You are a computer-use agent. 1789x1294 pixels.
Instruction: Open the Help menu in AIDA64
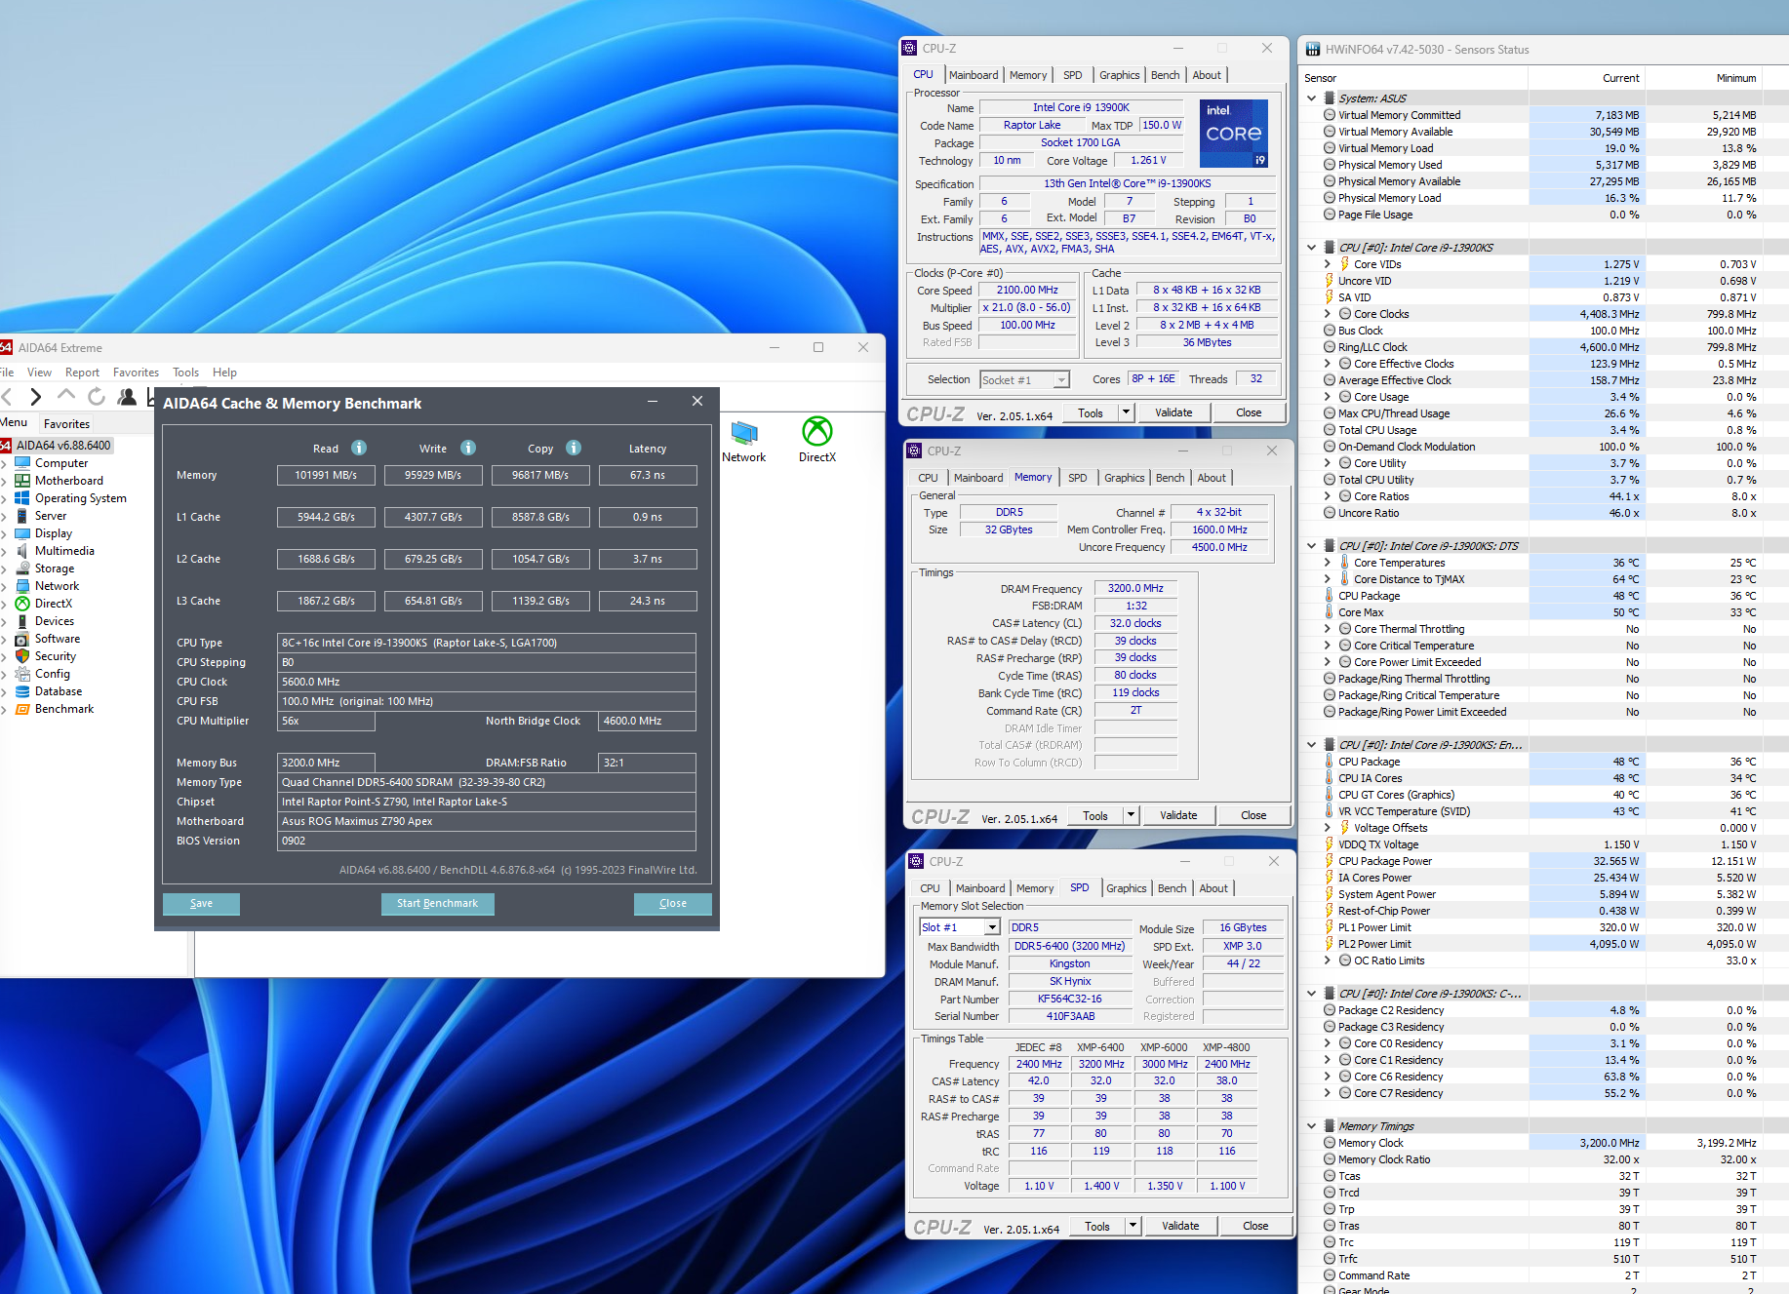point(224,373)
